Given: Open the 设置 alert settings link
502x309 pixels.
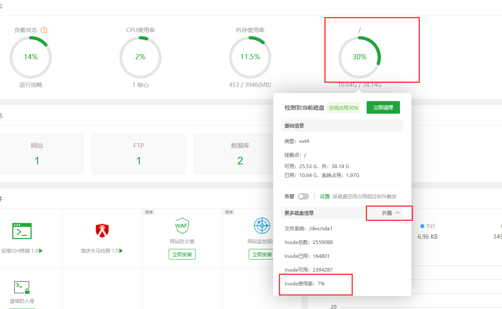Looking at the screenshot, I should coord(325,196).
